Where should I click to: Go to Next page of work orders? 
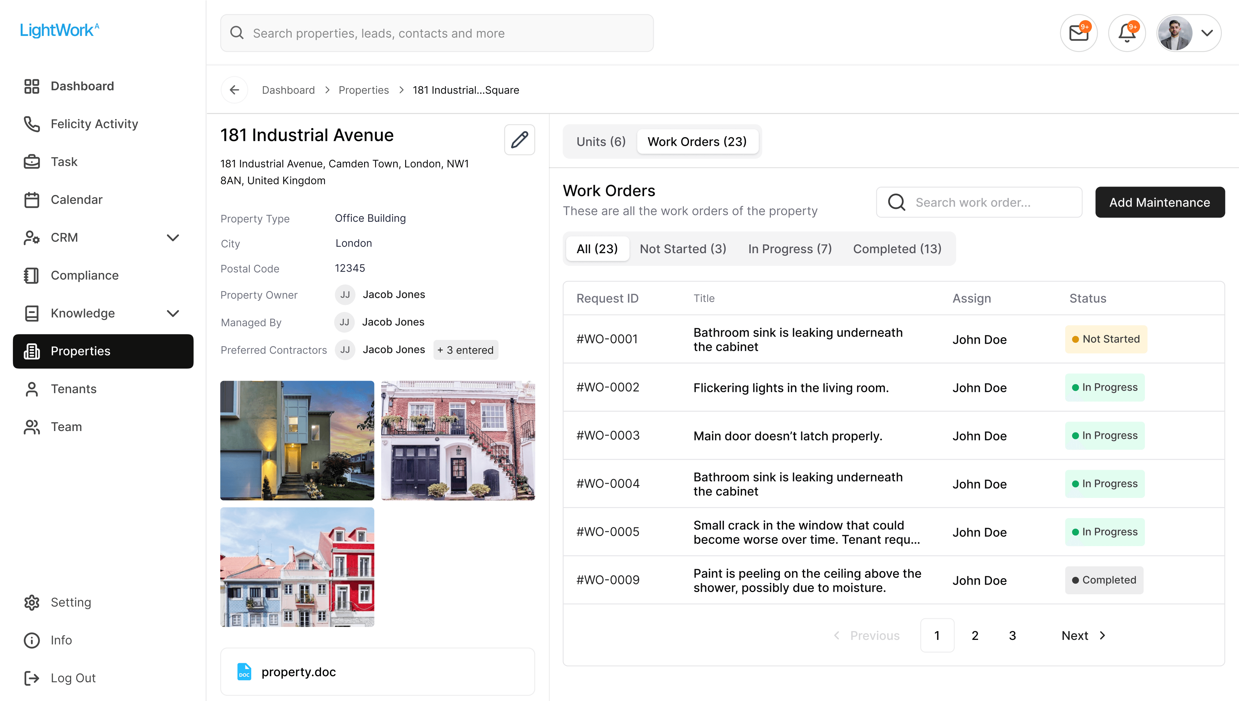[1083, 635]
